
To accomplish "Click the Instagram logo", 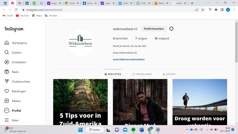I will pyautogui.click(x=14, y=29).
